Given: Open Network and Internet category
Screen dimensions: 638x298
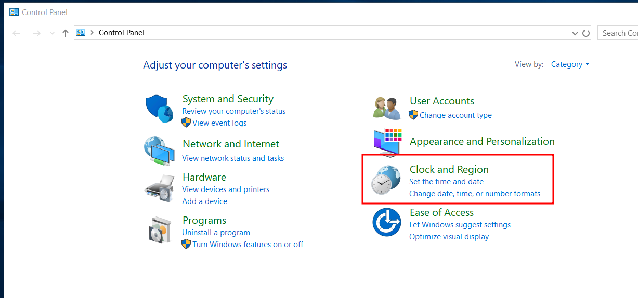Looking at the screenshot, I should pyautogui.click(x=231, y=144).
